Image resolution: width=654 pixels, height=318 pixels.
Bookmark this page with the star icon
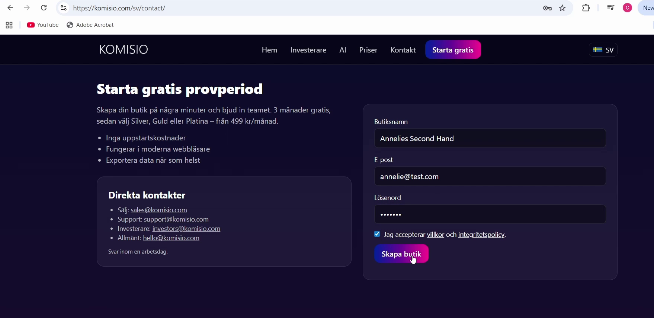[x=562, y=8]
